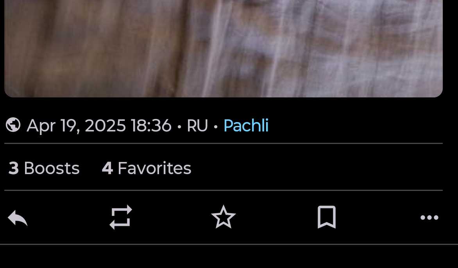458x268 pixels.
Task: Expand the overflow menu in the action bar
Action: click(429, 218)
